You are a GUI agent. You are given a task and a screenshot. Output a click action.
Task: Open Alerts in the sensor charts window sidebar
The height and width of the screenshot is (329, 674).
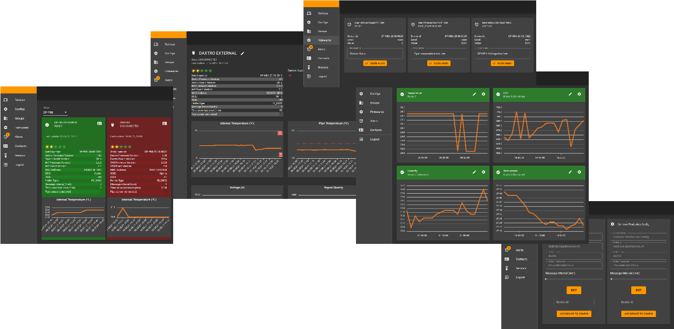(x=374, y=121)
